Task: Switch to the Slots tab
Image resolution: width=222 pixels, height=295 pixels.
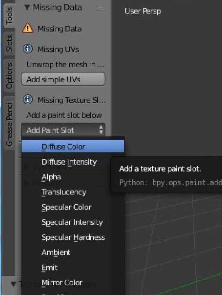Action: pos(9,43)
